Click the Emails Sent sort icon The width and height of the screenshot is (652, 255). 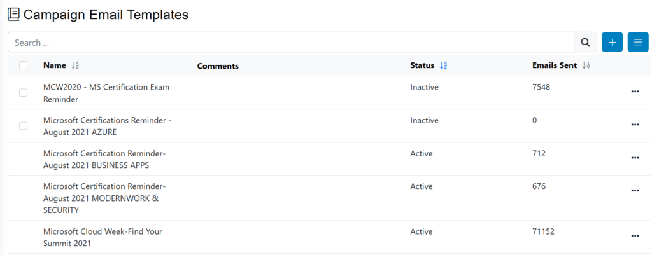tap(586, 65)
